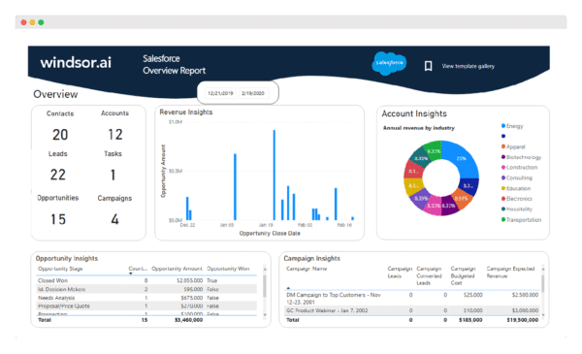Open the View template gallery link

469,66
